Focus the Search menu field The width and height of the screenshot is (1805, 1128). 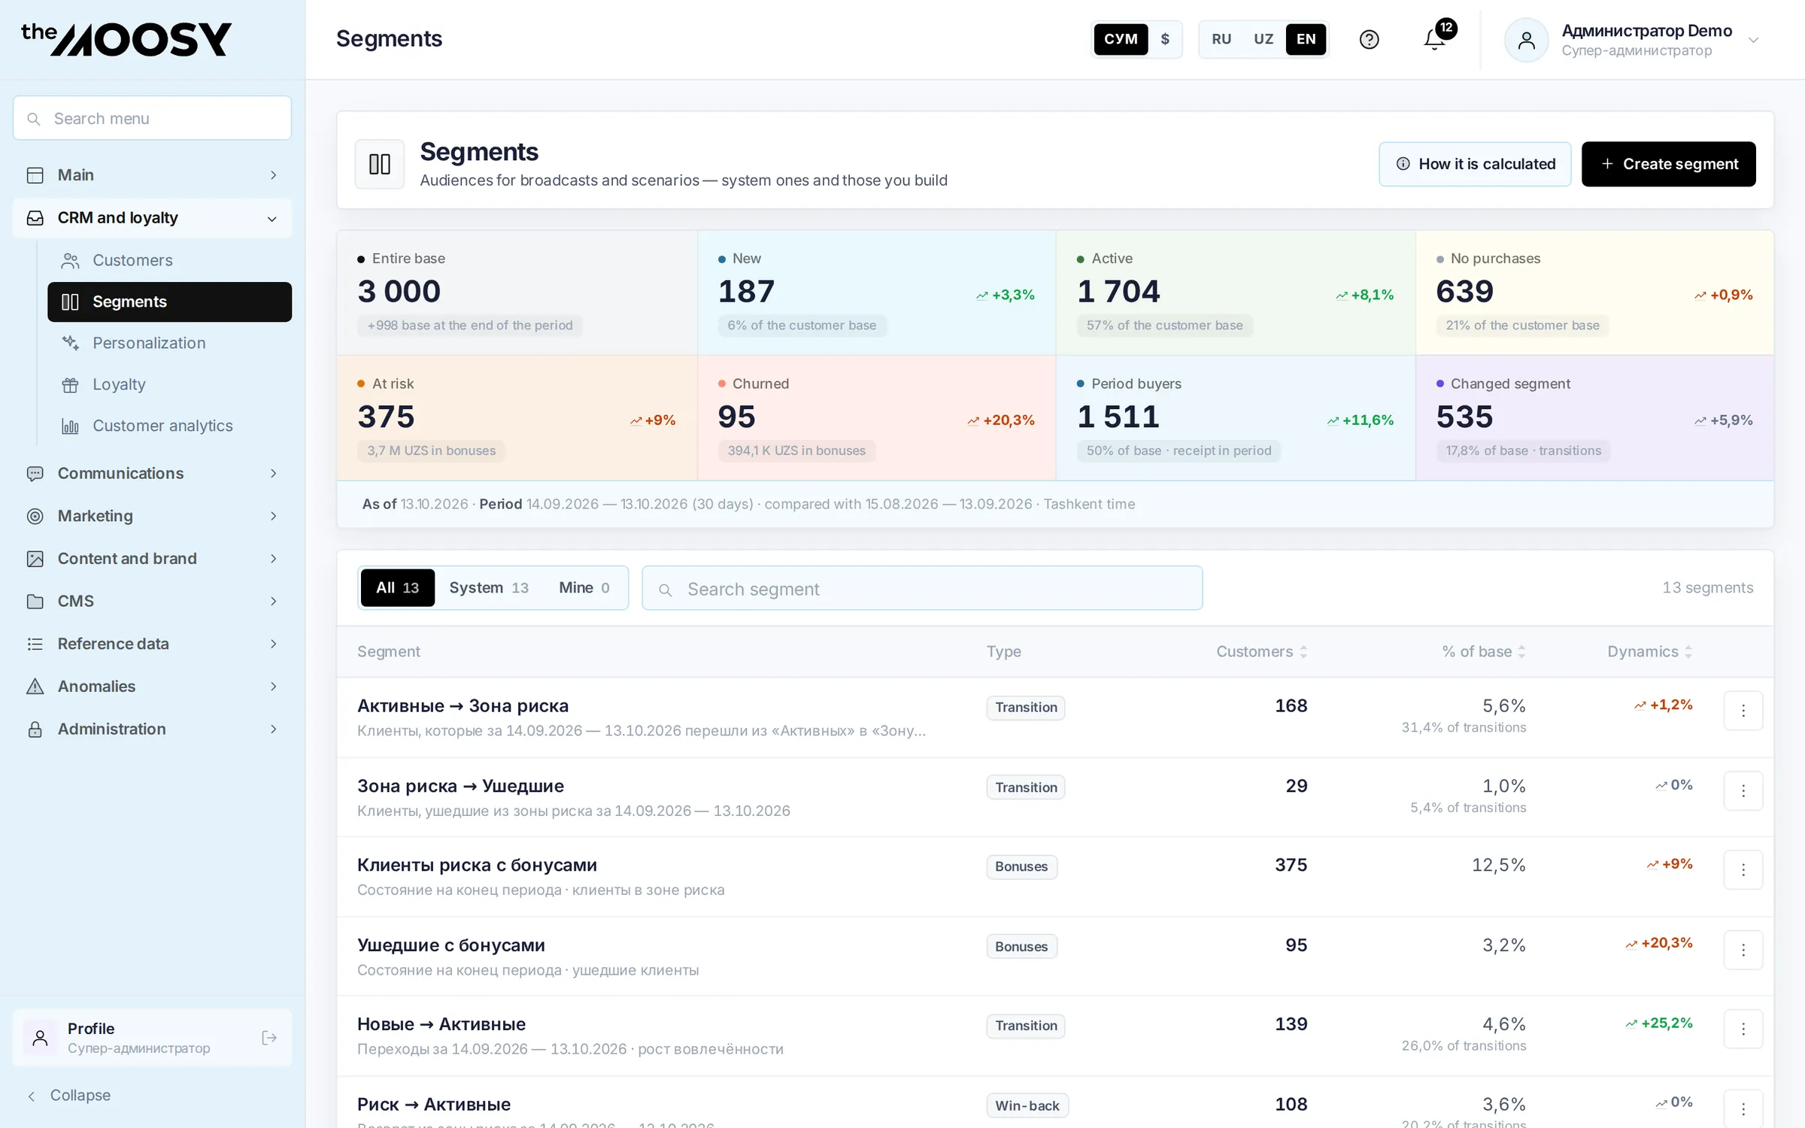pos(152,118)
